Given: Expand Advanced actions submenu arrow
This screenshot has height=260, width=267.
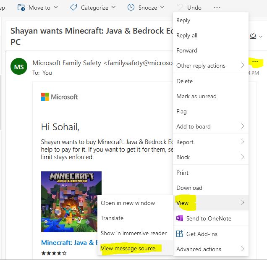Looking at the screenshot, I should (x=243, y=249).
